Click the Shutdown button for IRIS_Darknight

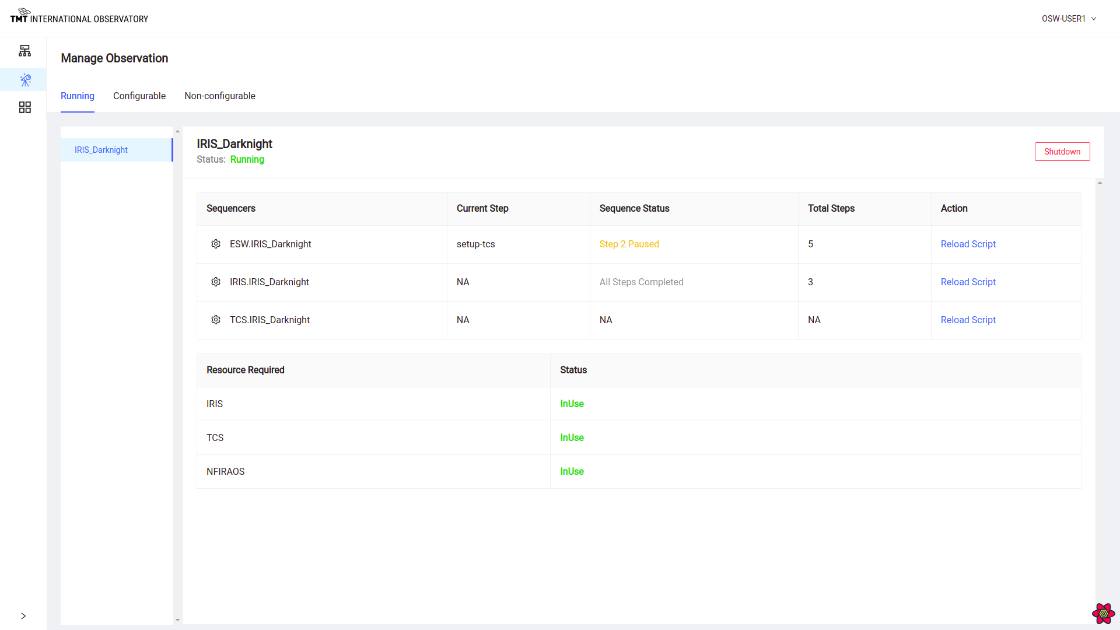point(1062,152)
